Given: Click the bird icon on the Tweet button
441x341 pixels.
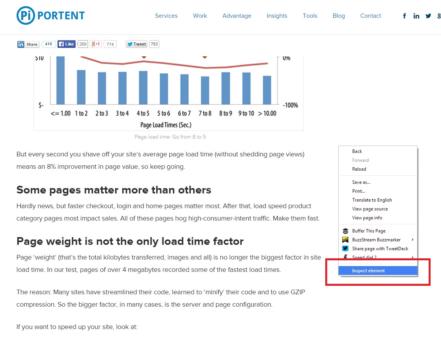Looking at the screenshot, I should coord(130,44).
